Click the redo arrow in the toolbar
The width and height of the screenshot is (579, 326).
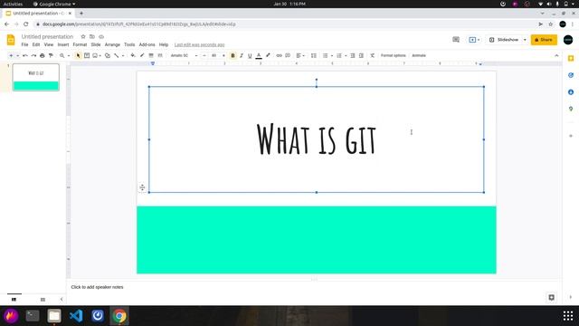coord(33,55)
